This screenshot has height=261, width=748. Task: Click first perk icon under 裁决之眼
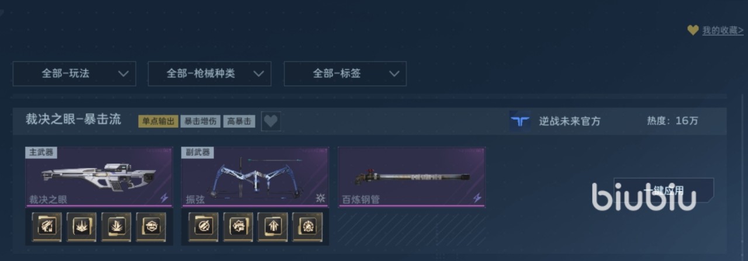(47, 227)
